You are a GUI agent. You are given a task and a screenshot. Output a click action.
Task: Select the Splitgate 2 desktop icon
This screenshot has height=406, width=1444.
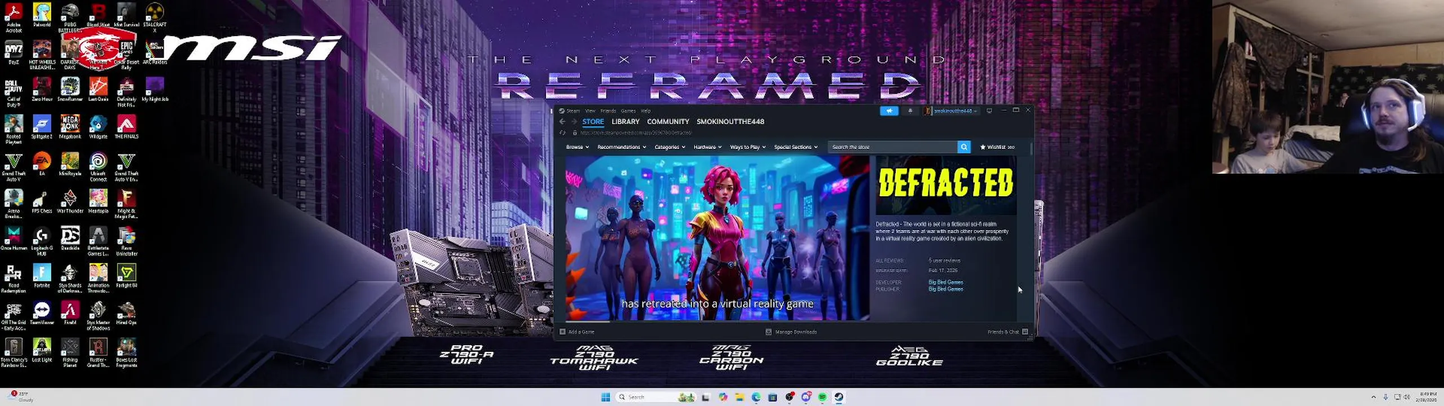pyautogui.click(x=42, y=127)
